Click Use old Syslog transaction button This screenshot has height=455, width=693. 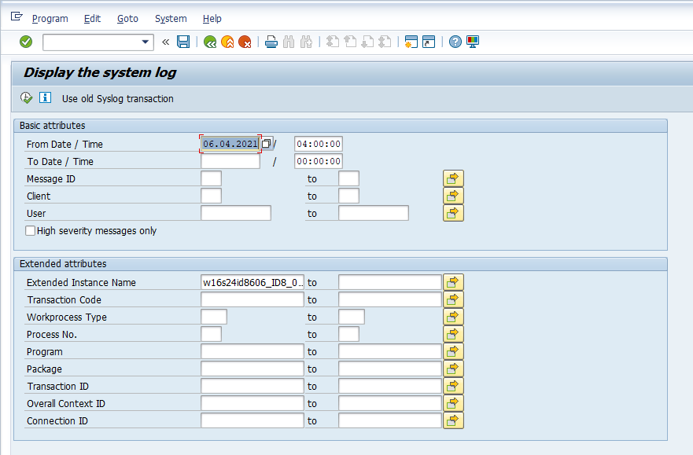(118, 99)
